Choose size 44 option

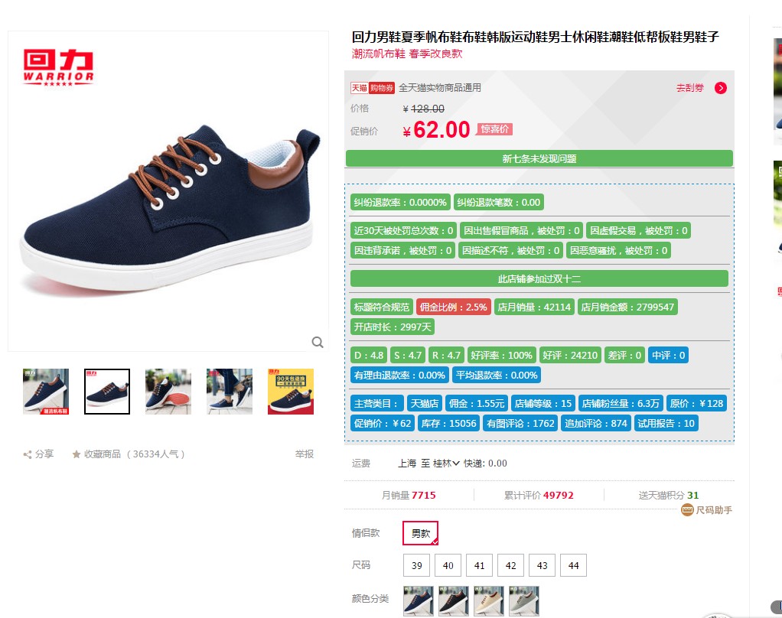click(x=574, y=566)
